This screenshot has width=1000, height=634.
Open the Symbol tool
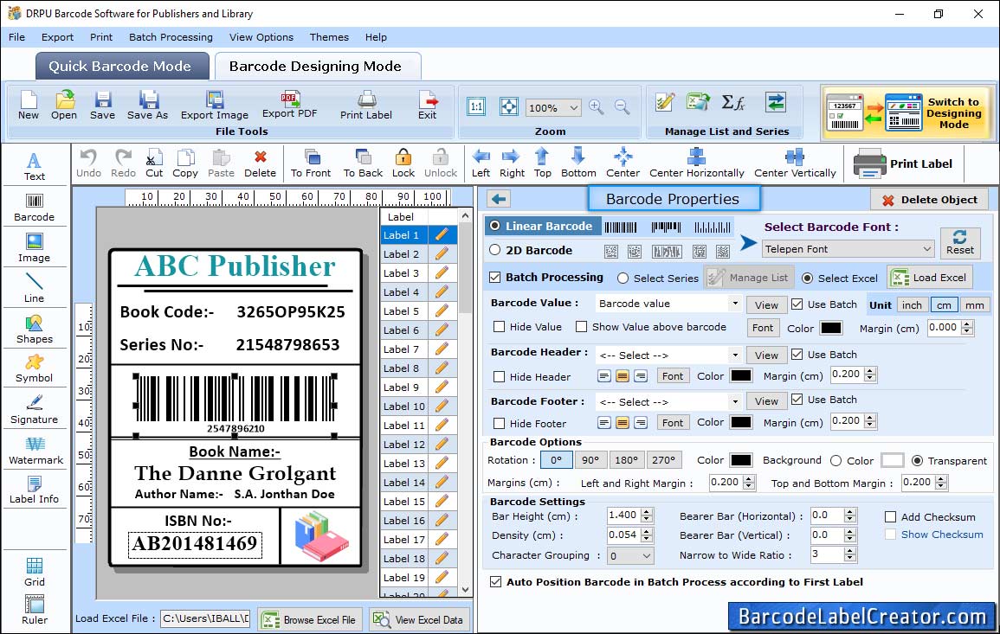click(35, 369)
